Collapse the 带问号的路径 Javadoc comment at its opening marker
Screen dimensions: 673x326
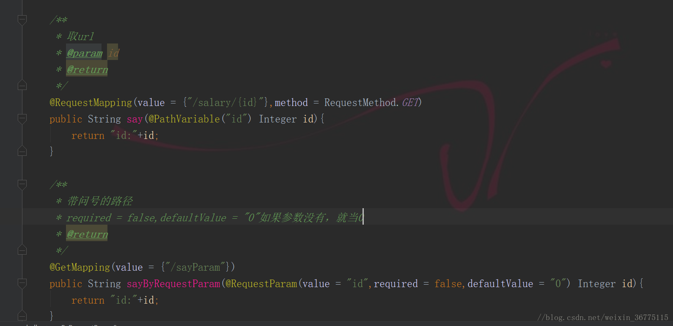(22, 184)
